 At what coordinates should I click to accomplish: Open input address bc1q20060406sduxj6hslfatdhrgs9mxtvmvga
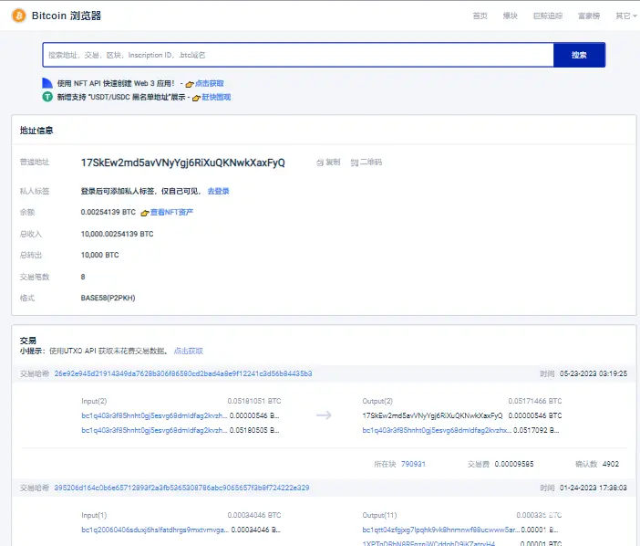coord(155,530)
